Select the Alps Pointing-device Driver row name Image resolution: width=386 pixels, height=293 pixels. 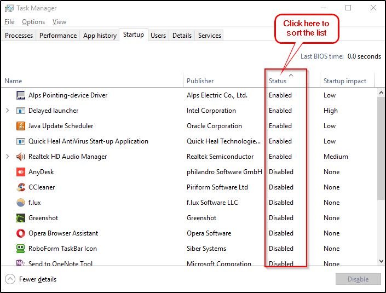68,95
